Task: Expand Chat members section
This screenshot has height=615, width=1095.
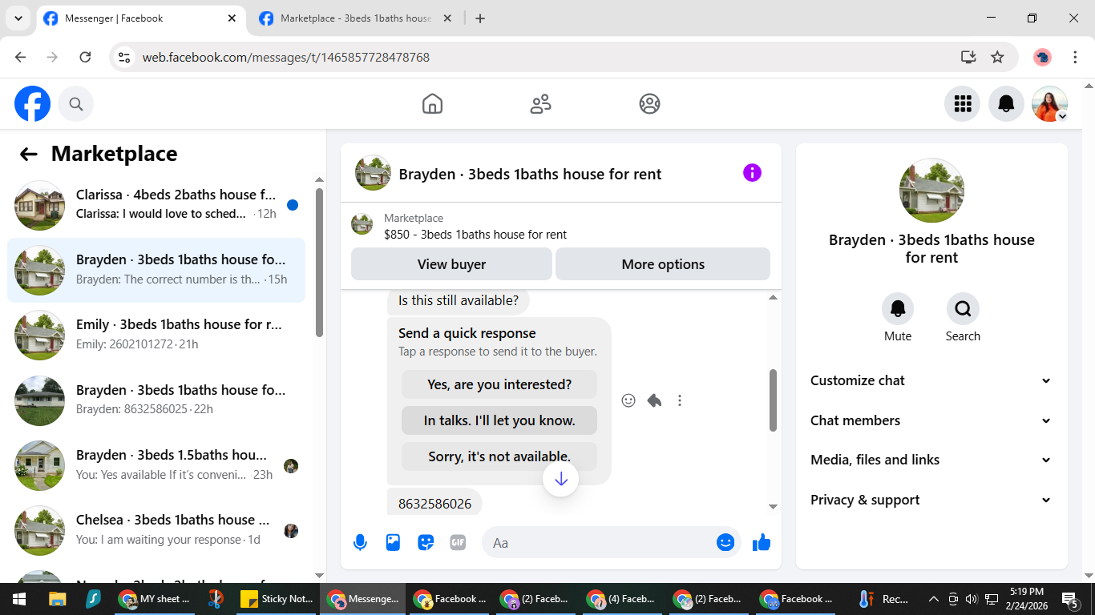Action: click(931, 420)
